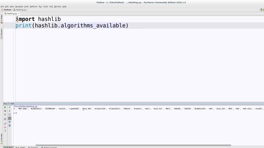Click the TODO tab in bottom bar
Viewport: 264px width, 148px height.
20,147
